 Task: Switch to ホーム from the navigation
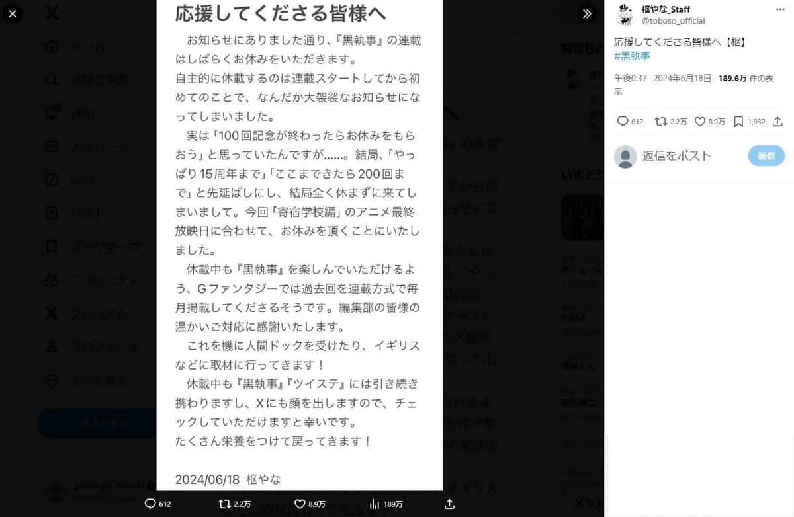(x=50, y=46)
